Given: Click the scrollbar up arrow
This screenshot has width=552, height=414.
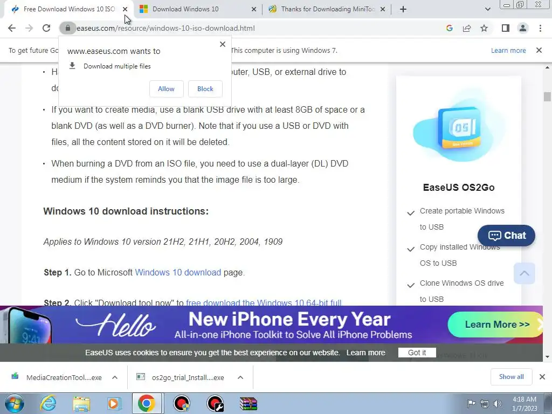Looking at the screenshot, I should pos(547,67).
